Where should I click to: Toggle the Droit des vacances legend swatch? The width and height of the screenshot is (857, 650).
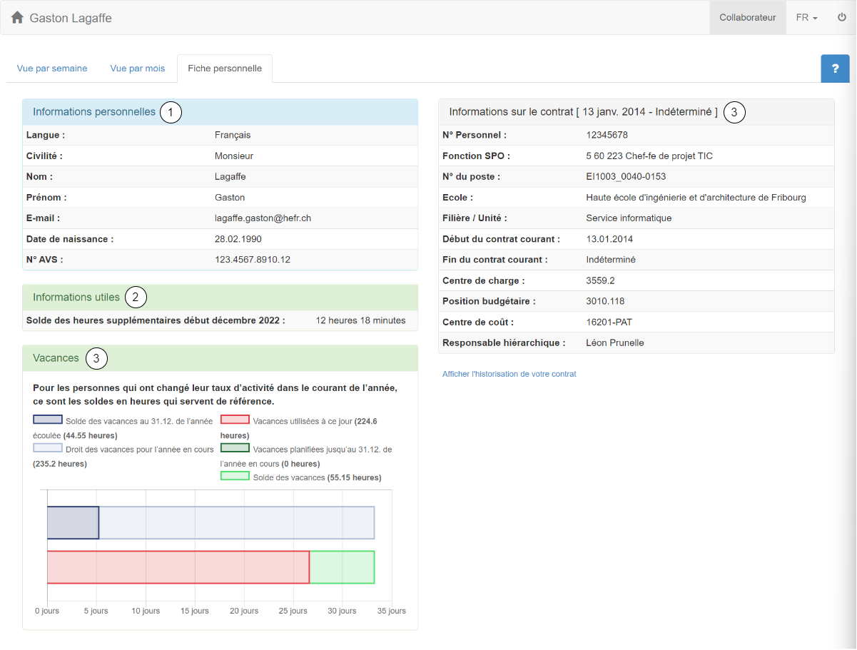point(47,448)
